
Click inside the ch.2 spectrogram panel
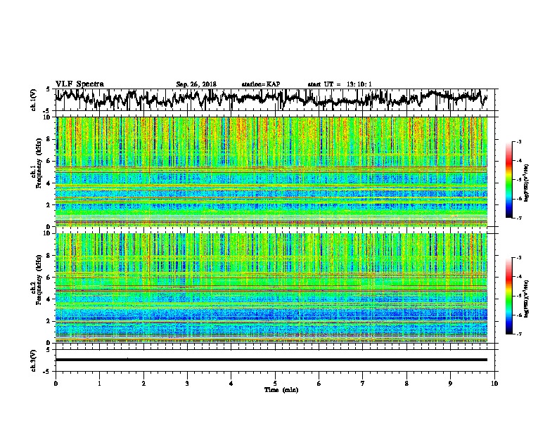click(271, 288)
